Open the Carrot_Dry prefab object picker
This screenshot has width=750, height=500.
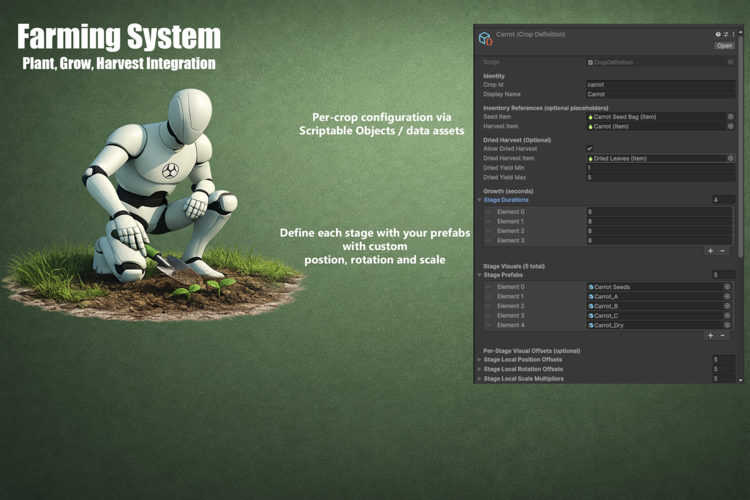point(727,325)
